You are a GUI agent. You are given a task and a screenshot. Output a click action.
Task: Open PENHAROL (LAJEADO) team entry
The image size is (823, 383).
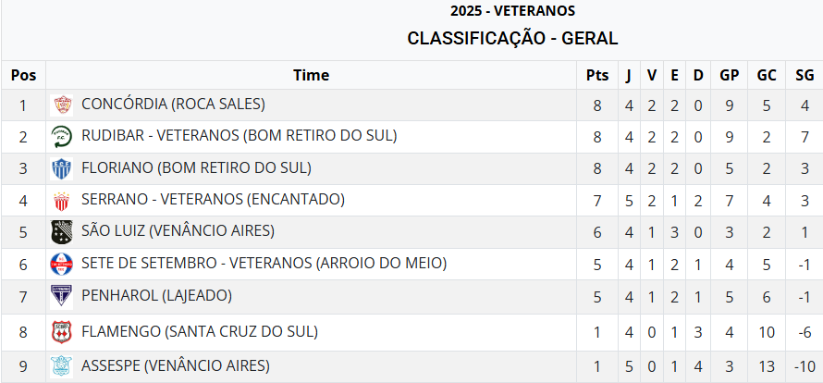[x=156, y=296]
